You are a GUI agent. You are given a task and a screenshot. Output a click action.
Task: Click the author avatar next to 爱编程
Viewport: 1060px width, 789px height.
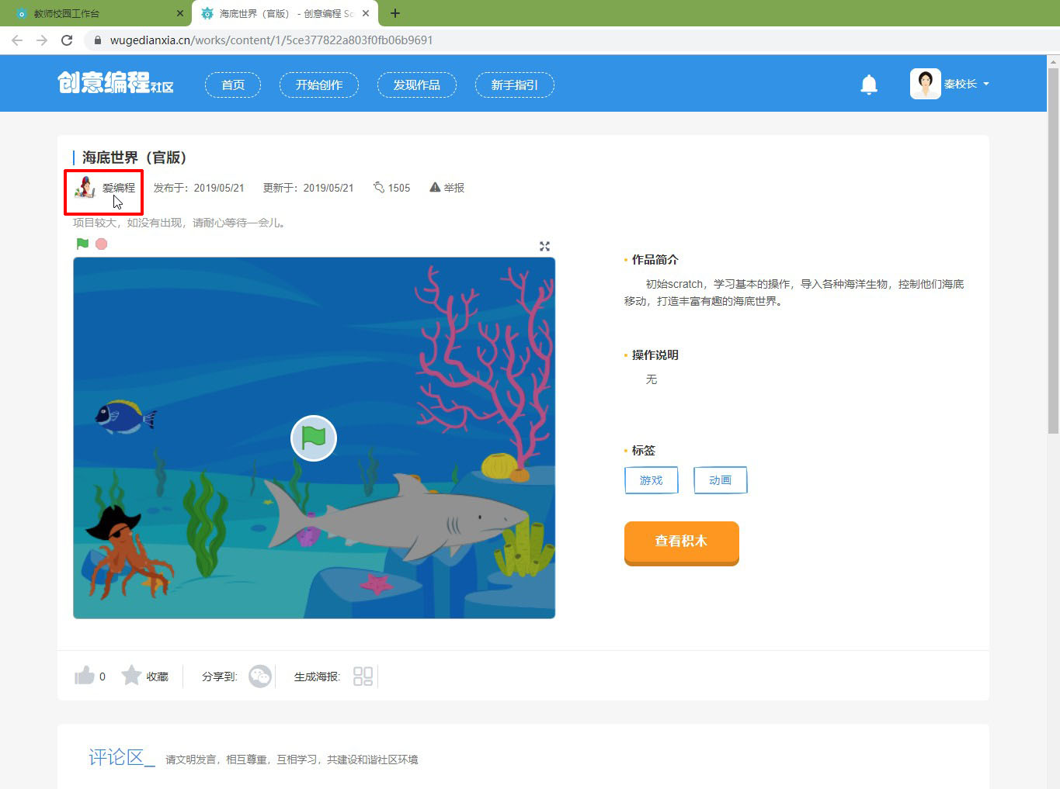click(x=84, y=187)
